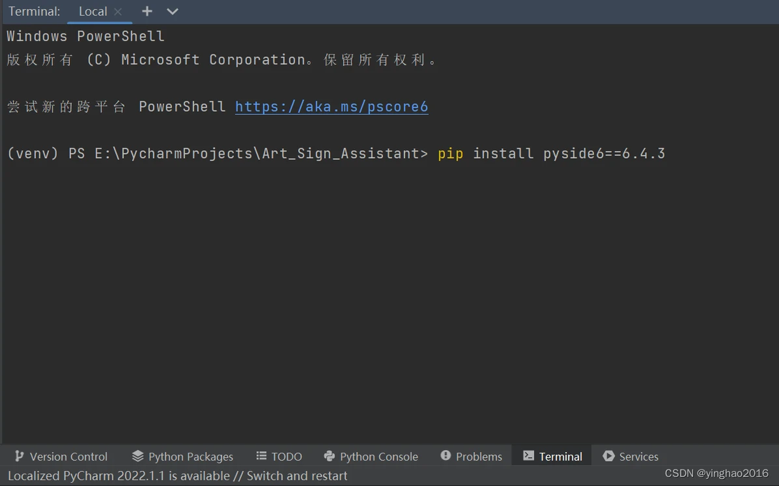
Task: Close the Local terminal tab
Action: (118, 12)
